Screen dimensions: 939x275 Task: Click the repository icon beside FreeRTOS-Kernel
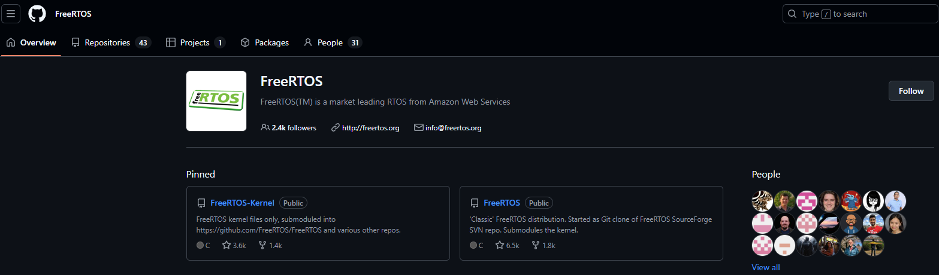coord(201,203)
